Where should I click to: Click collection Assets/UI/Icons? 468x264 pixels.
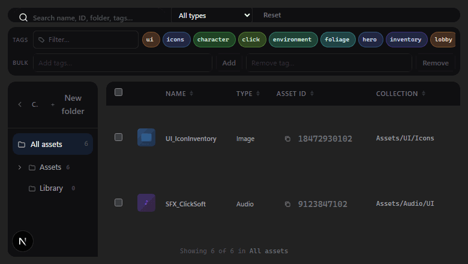pyautogui.click(x=405, y=138)
